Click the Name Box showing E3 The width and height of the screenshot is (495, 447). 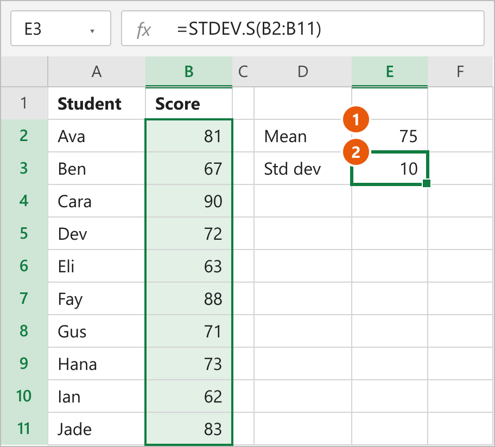[61, 28]
